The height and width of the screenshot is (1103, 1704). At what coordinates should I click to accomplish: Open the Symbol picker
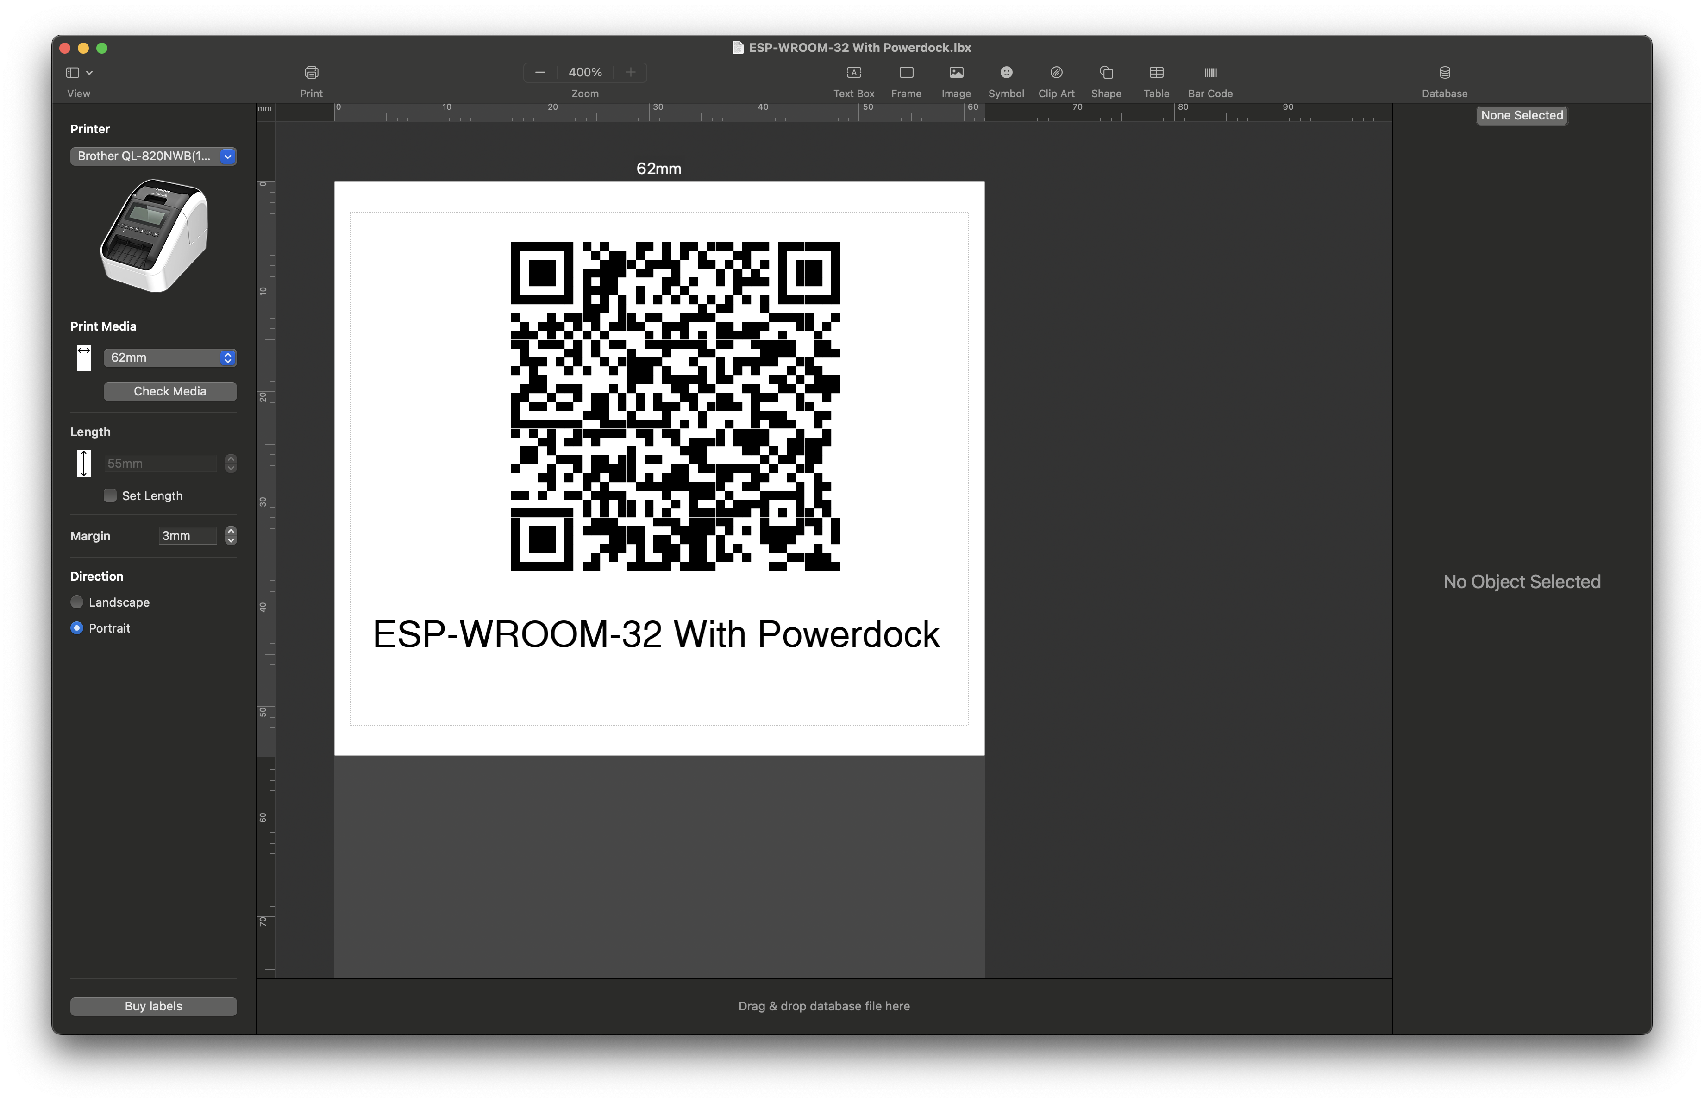point(1006,73)
